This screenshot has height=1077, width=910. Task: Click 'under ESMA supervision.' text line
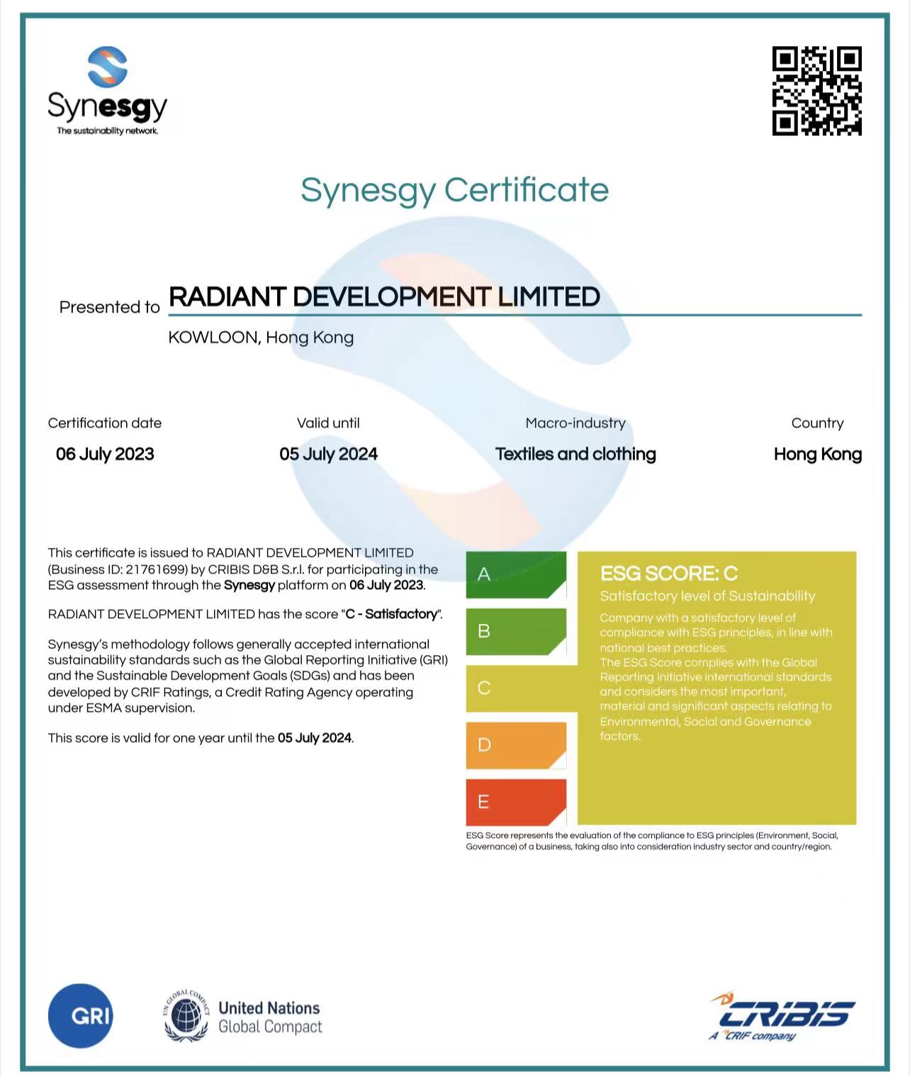pyautogui.click(x=121, y=708)
